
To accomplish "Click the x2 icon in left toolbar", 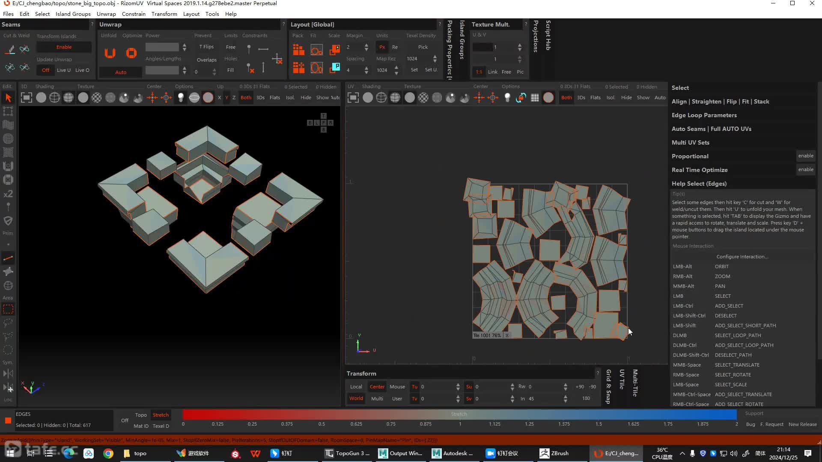I will (x=8, y=194).
